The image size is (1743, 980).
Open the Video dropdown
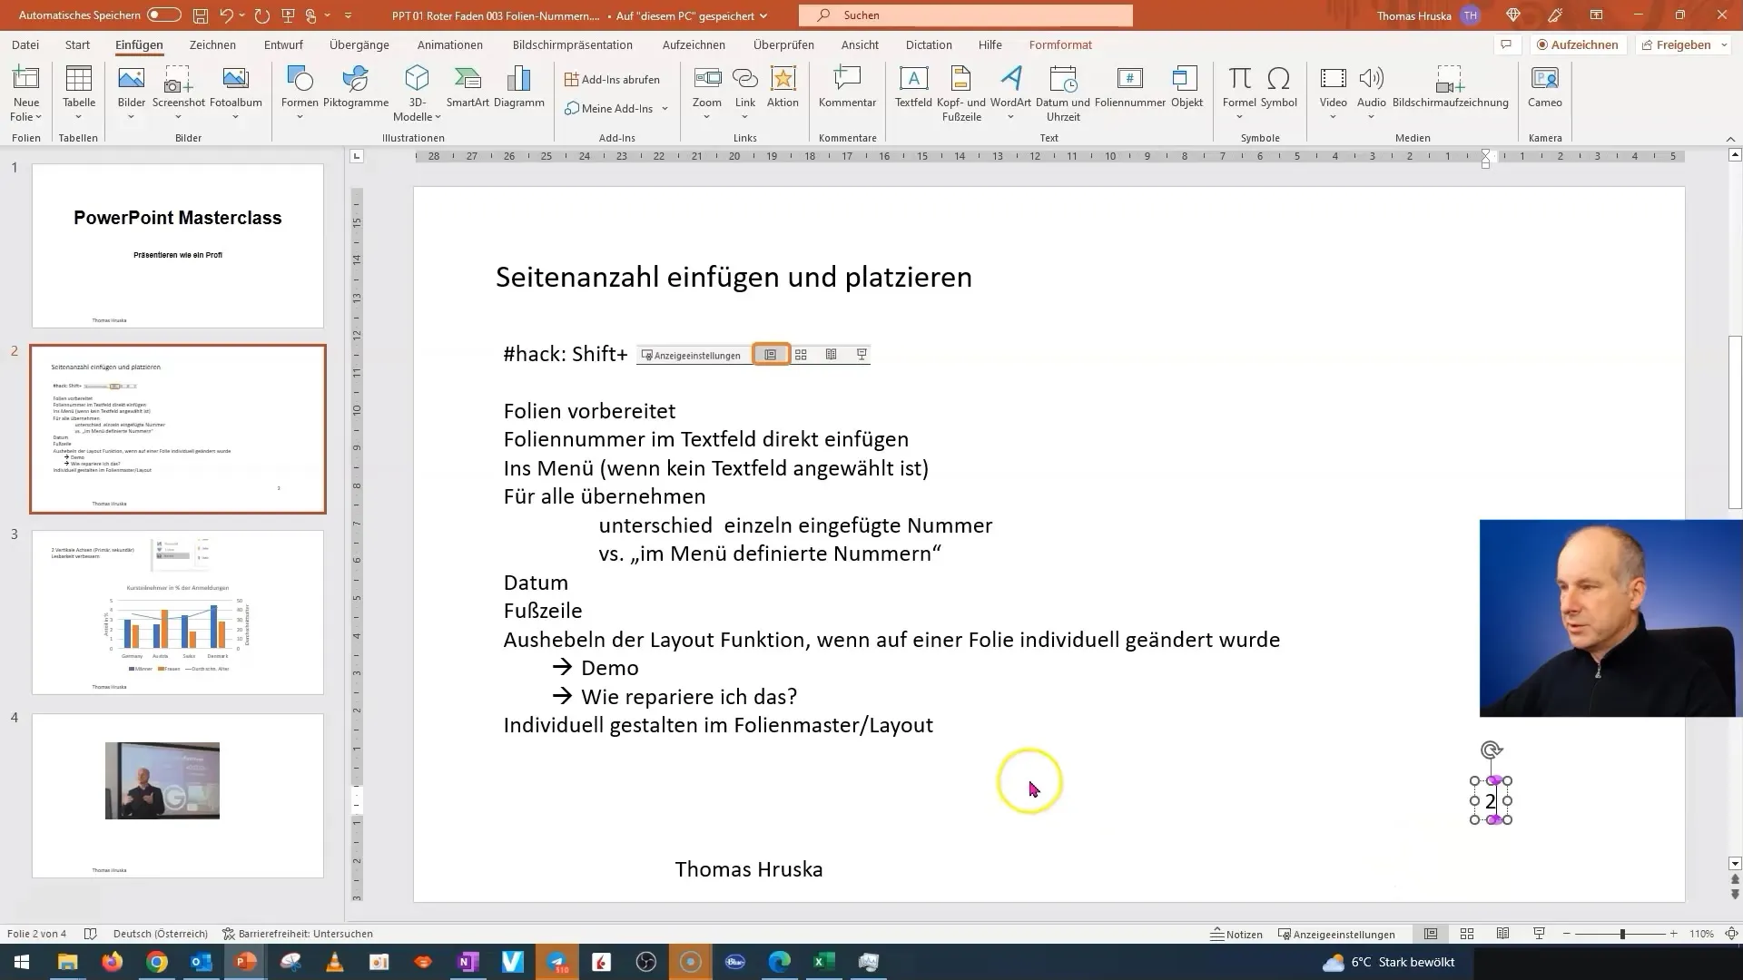point(1333,117)
